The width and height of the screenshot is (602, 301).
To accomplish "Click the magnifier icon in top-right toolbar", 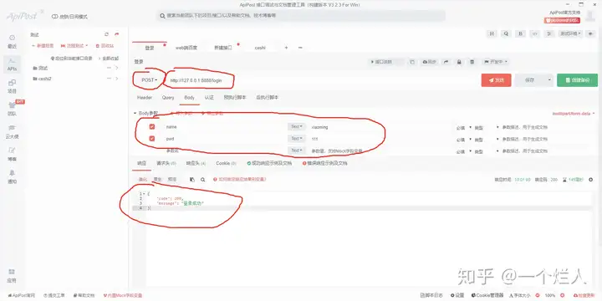I will (x=506, y=33).
